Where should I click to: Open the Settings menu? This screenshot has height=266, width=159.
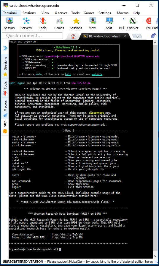[x=105, y=13]
